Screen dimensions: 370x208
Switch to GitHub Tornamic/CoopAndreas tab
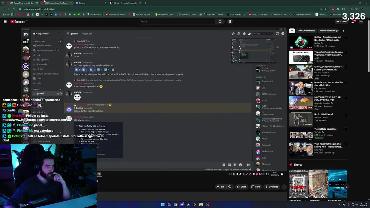(x=125, y=3)
